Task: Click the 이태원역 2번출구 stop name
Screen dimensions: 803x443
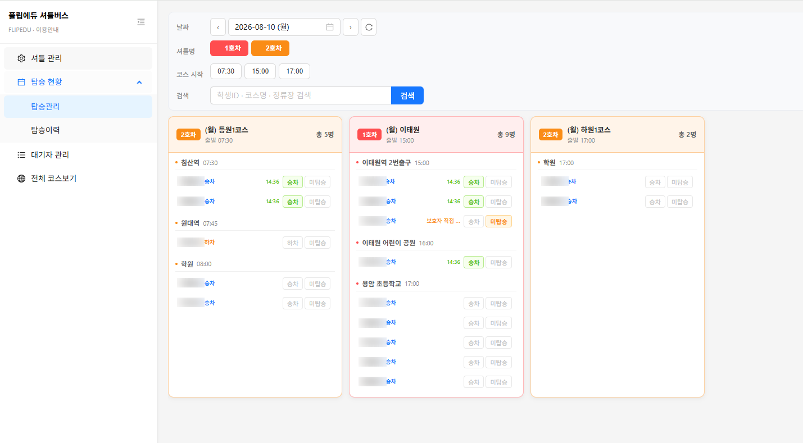Action: (x=387, y=163)
